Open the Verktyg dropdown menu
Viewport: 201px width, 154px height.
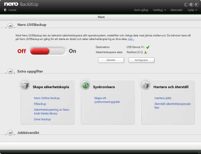point(159,10)
